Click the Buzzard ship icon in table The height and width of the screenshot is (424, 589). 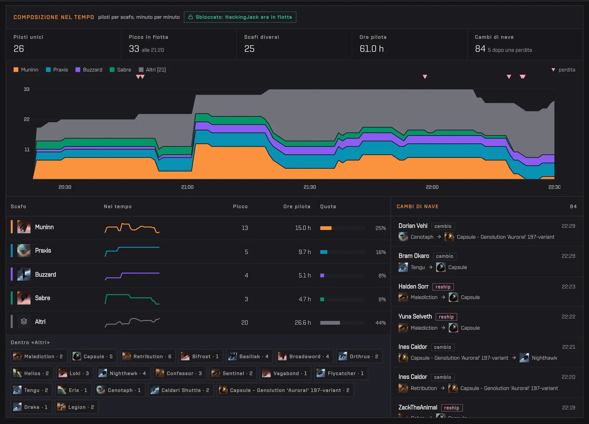(x=24, y=275)
